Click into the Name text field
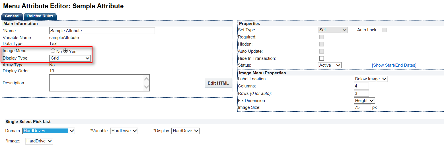The height and width of the screenshot is (145, 444). tap(102, 31)
